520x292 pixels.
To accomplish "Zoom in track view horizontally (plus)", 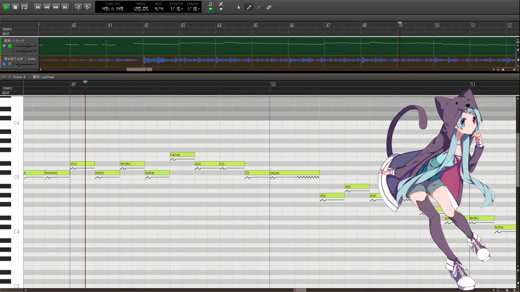I will coord(515,70).
